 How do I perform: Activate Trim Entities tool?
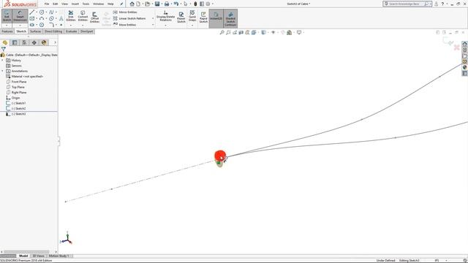click(x=71, y=16)
